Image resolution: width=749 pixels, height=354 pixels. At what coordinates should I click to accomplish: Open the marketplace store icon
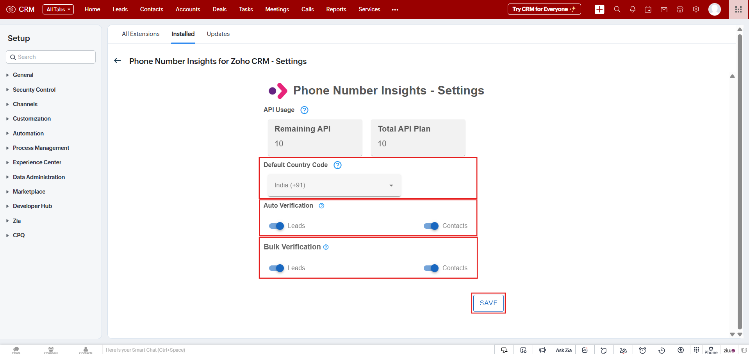pyautogui.click(x=680, y=9)
